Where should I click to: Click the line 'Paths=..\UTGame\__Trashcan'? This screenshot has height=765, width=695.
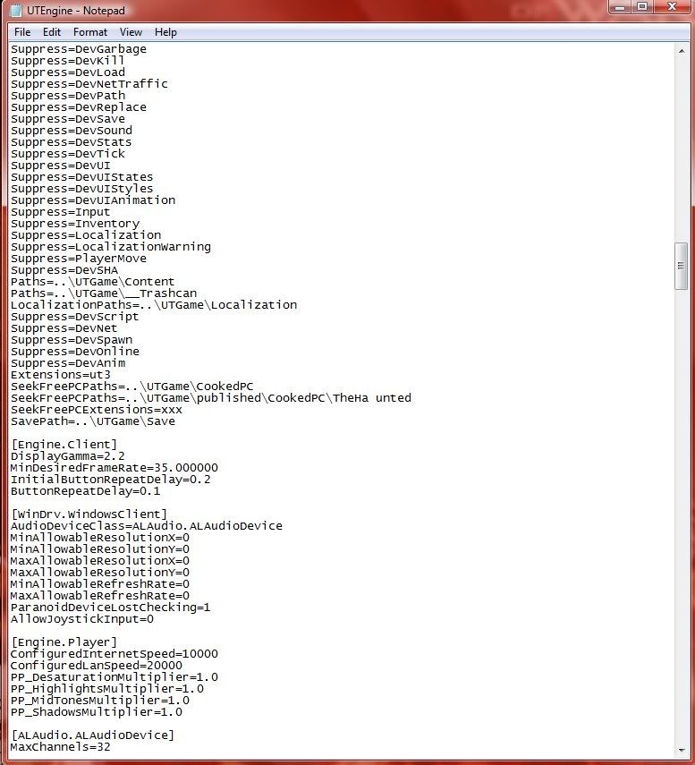(104, 293)
